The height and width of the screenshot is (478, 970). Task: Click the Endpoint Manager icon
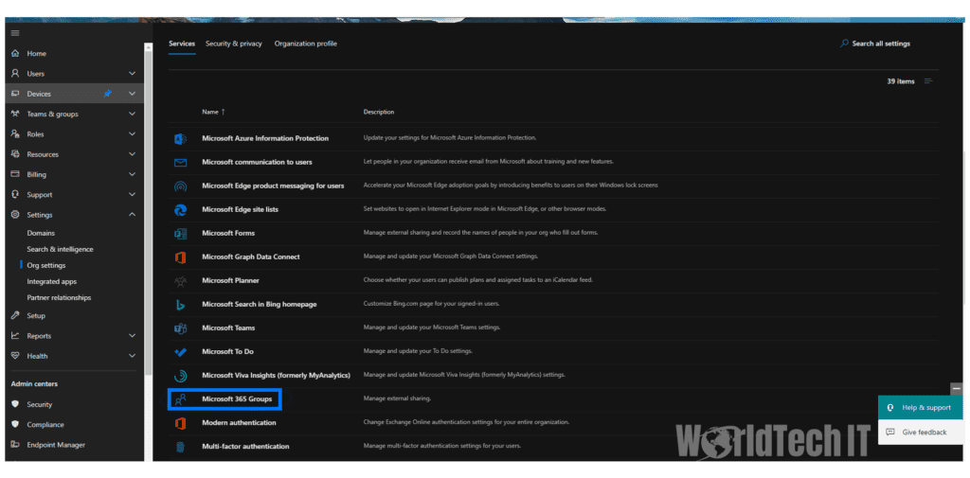(15, 445)
